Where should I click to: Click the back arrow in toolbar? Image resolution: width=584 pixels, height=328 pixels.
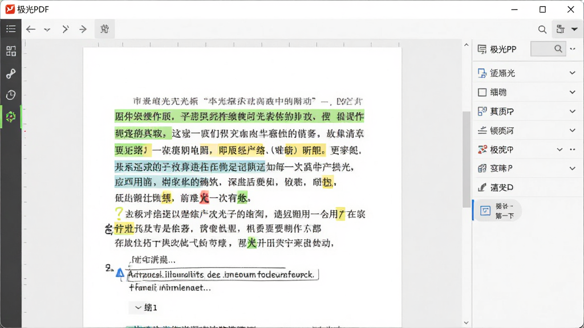[31, 29]
